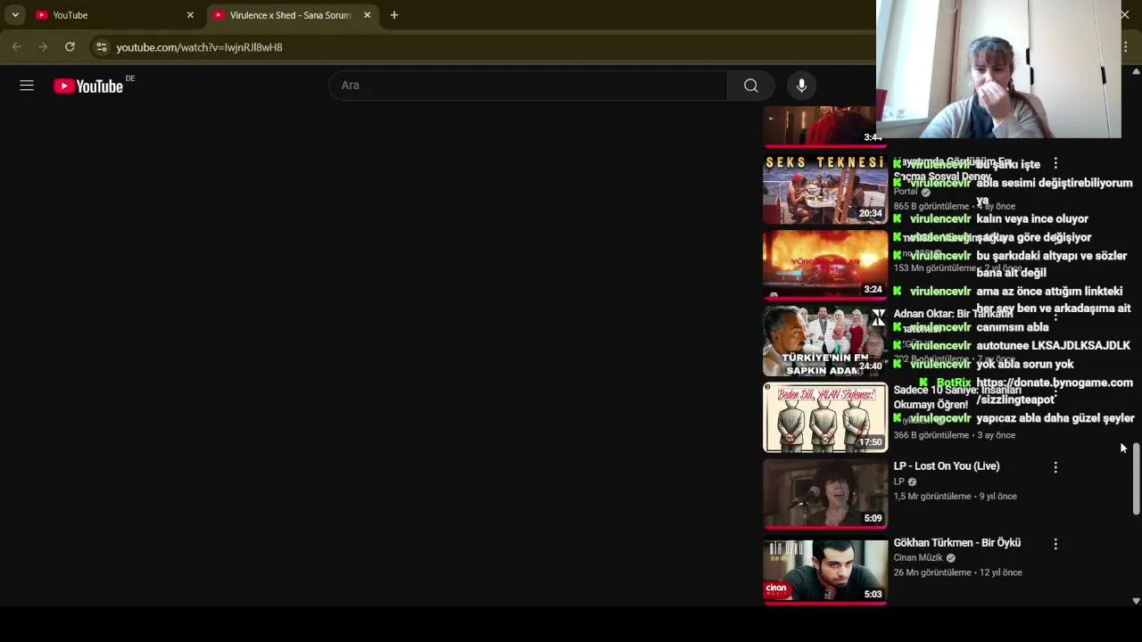Open the Beden Dili YALAN Söylemez thumbnail
The image size is (1142, 642).
(825, 417)
